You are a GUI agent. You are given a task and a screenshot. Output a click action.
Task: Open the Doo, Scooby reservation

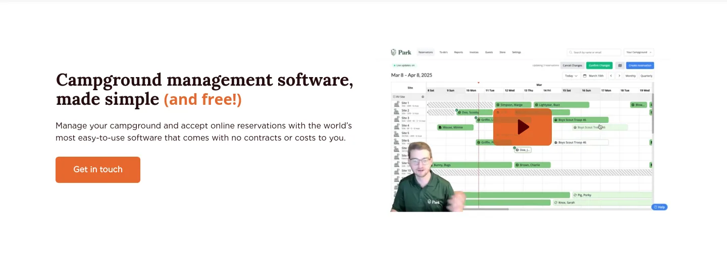tap(474, 112)
